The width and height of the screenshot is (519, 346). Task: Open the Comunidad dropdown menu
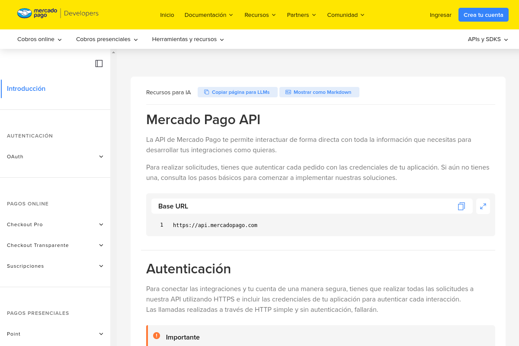click(x=346, y=15)
